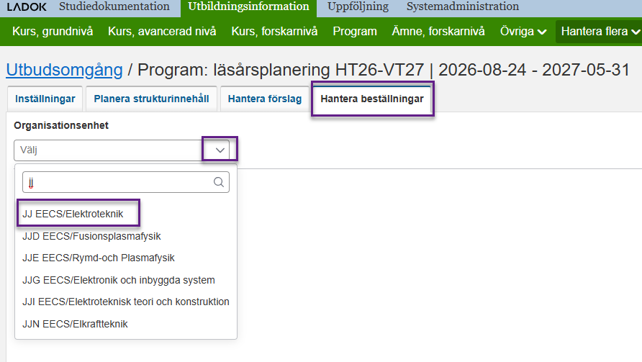Open Kurs, avancerad nivå menu item
This screenshot has height=362, width=642.
tap(162, 32)
